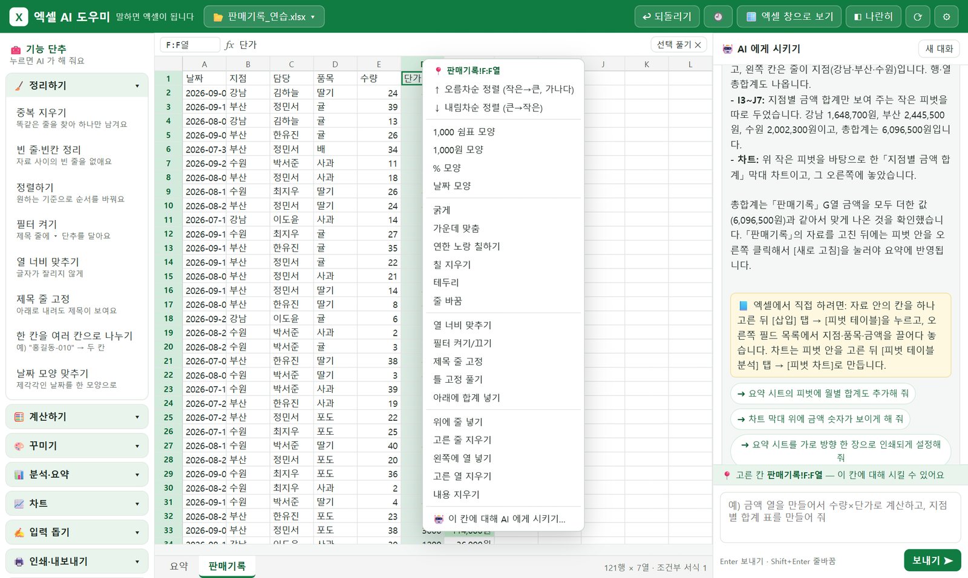Choose 필터 켜기/끄기 menu item

point(503,343)
